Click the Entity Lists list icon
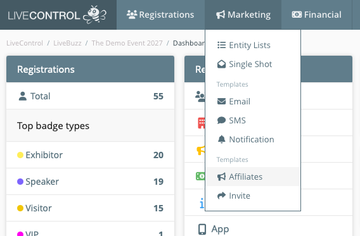This screenshot has width=360, height=236. (x=221, y=45)
